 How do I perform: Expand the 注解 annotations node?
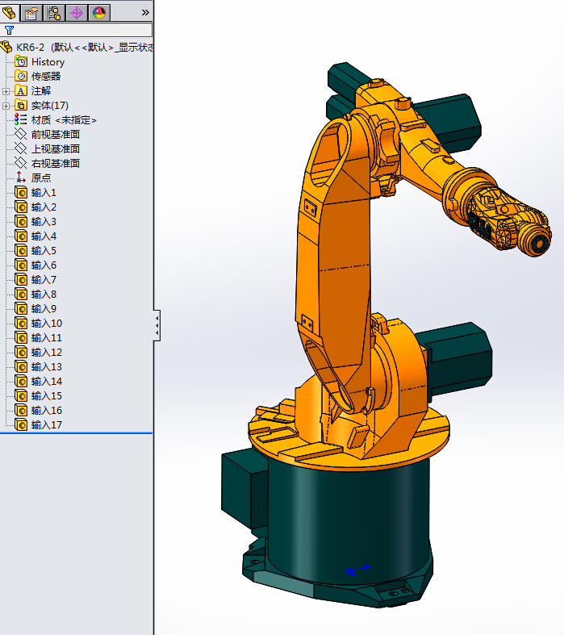[x=6, y=91]
